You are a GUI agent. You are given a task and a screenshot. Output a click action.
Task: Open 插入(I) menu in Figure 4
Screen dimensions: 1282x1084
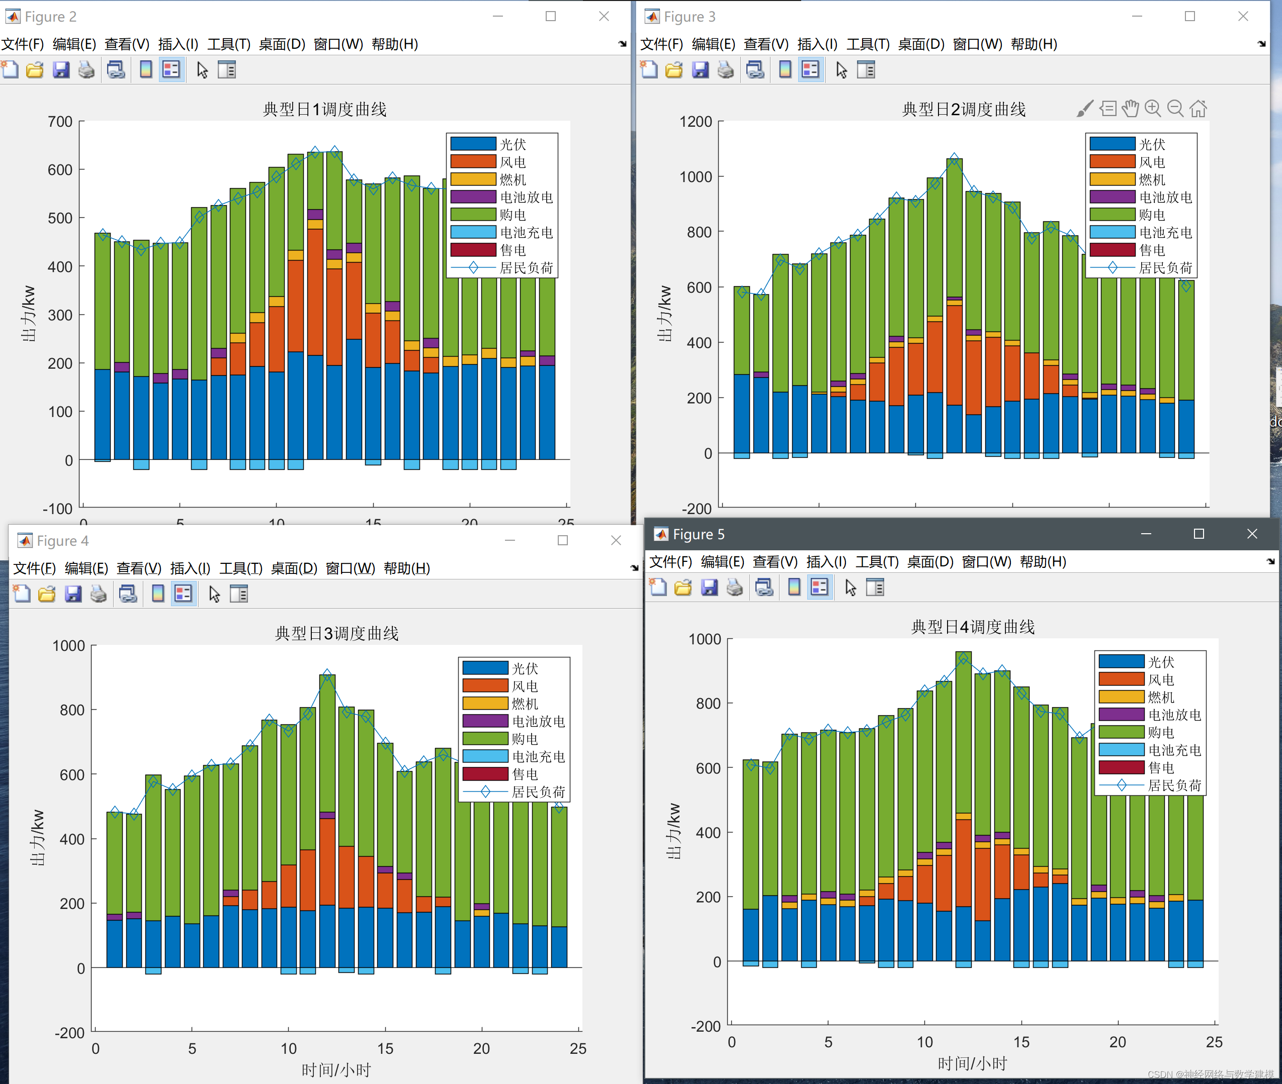[x=190, y=568]
